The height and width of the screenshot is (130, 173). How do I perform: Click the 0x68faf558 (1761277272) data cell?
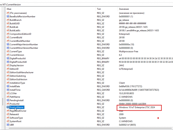tap(131, 86)
